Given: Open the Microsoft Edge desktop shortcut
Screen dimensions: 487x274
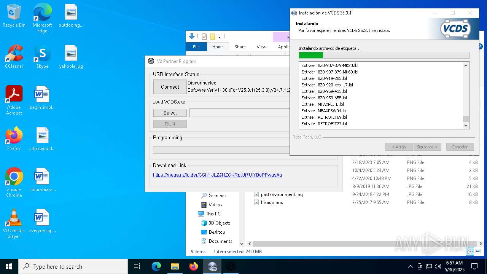Looking at the screenshot, I should 42,18.
